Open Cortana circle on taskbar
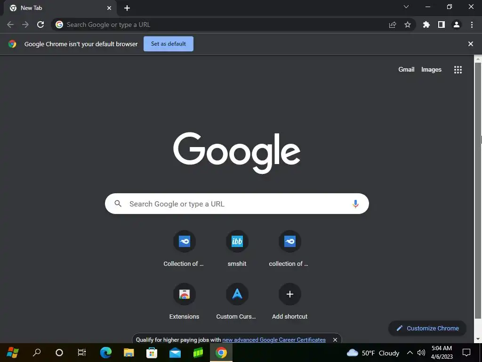The height and width of the screenshot is (362, 482). click(x=59, y=353)
